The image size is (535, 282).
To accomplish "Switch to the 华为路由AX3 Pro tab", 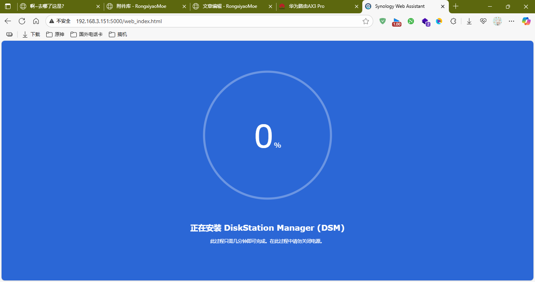I will tap(318, 6).
